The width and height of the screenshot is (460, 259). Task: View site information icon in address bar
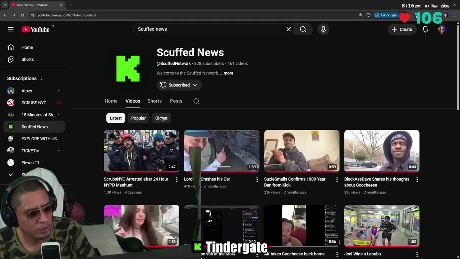(33, 15)
